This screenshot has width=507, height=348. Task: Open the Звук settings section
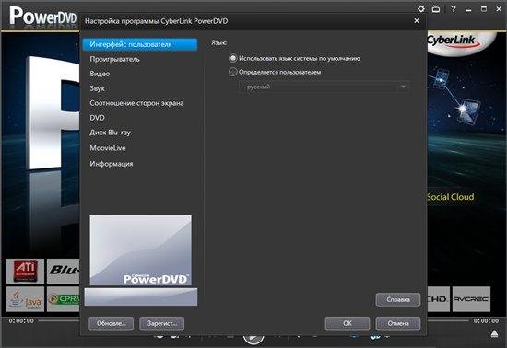98,88
